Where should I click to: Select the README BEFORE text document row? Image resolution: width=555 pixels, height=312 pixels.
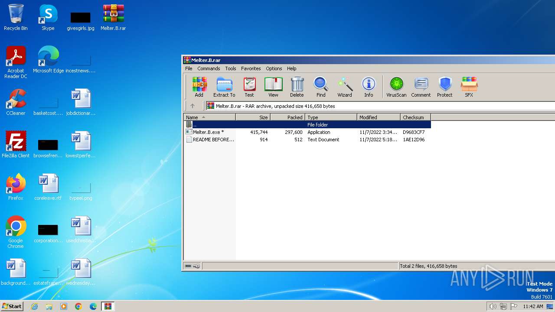pyautogui.click(x=307, y=140)
